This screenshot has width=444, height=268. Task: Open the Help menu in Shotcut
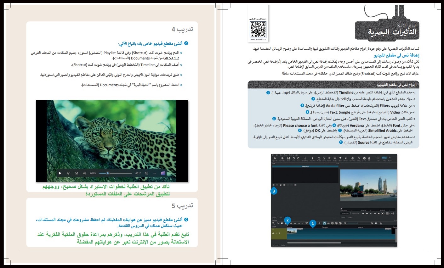click(297, 155)
